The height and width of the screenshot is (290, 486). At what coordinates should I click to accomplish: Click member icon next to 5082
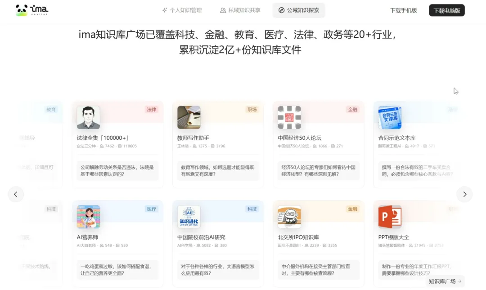point(198,245)
